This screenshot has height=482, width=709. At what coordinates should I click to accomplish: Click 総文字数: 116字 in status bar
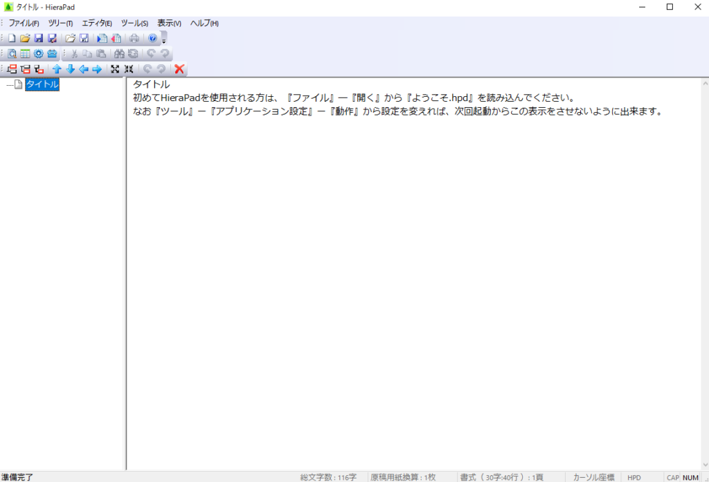[328, 477]
